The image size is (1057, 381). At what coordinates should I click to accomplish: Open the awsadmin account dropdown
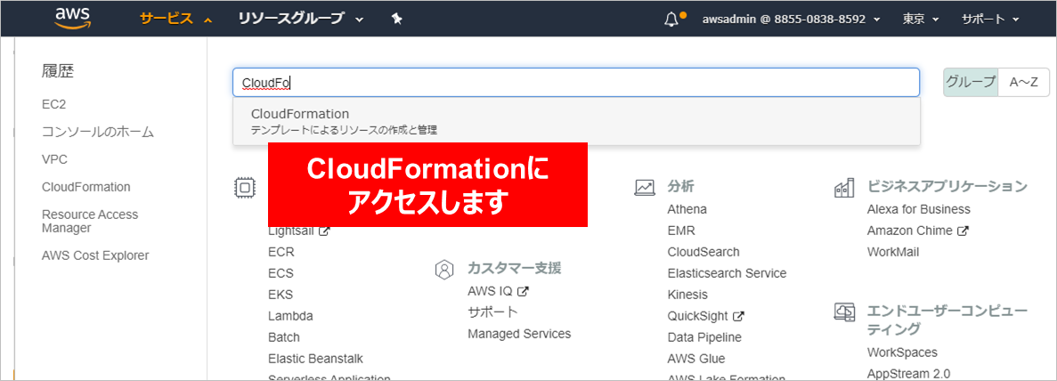pos(791,19)
